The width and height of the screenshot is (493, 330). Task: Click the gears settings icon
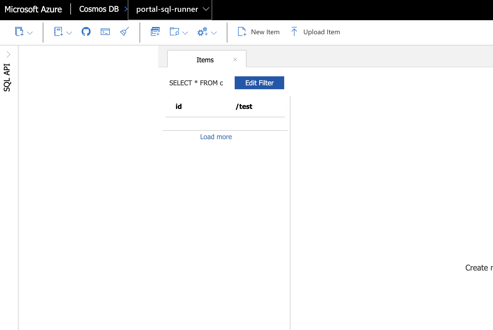[x=203, y=32]
